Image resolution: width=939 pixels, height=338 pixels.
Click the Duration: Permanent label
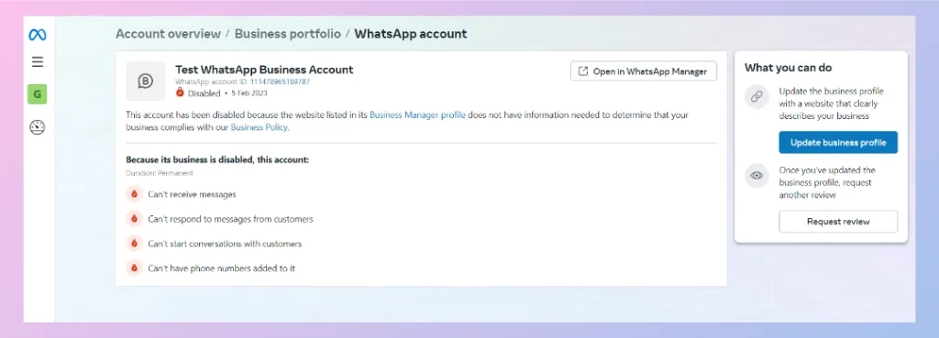(160, 173)
